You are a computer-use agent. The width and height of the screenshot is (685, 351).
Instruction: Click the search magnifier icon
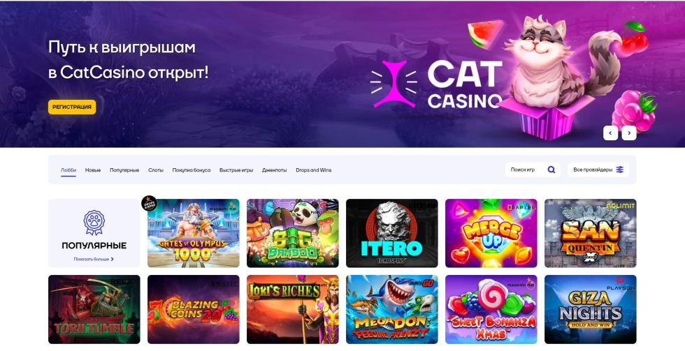[x=551, y=170]
